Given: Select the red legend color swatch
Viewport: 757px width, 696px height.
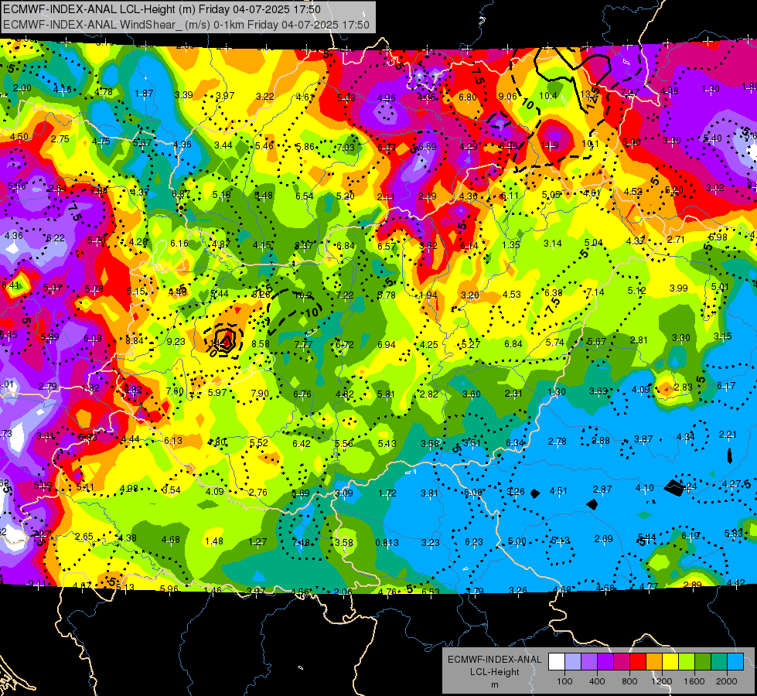Looking at the screenshot, I should tap(638, 661).
